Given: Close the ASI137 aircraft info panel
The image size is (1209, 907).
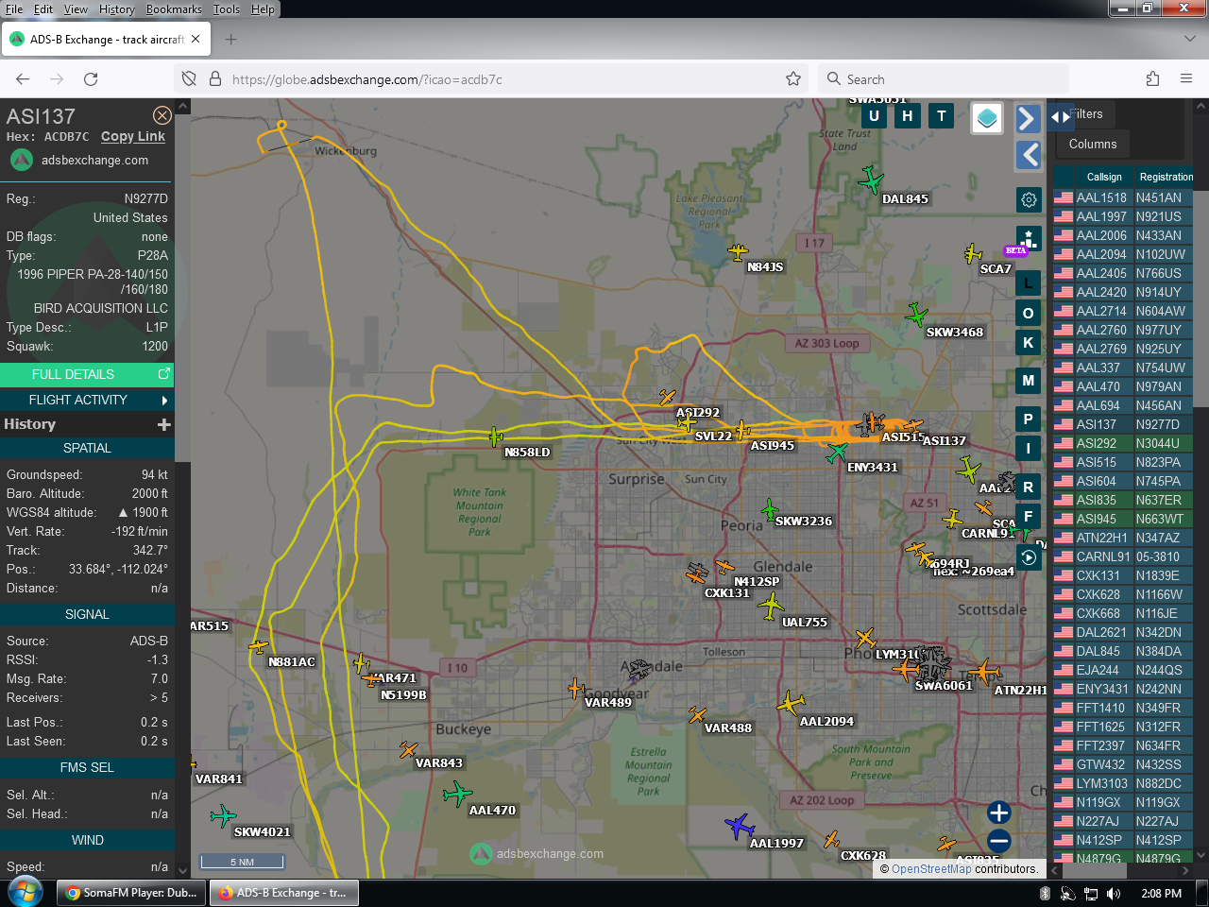Looking at the screenshot, I should click(162, 115).
